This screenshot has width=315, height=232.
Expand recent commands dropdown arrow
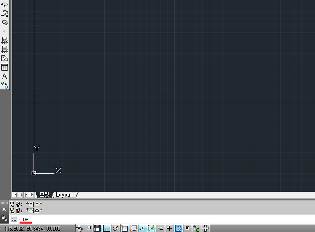pos(20,219)
